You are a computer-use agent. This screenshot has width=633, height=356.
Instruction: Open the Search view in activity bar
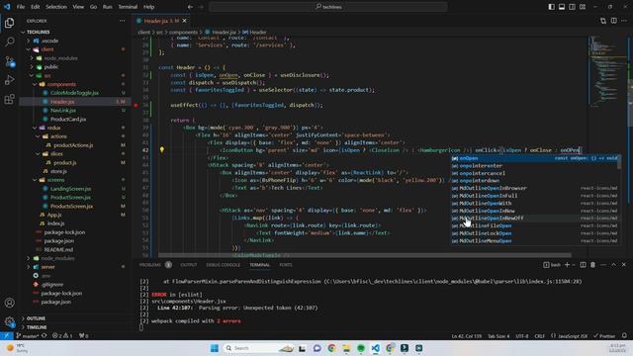(x=9, y=42)
